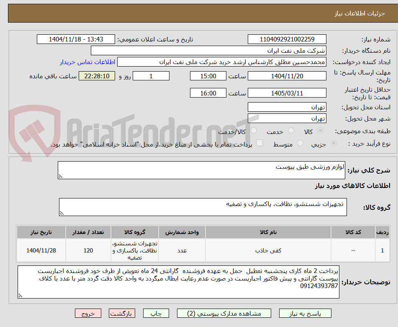Click the need date cell 1404/11/28
398x327 pixels.
point(41,250)
